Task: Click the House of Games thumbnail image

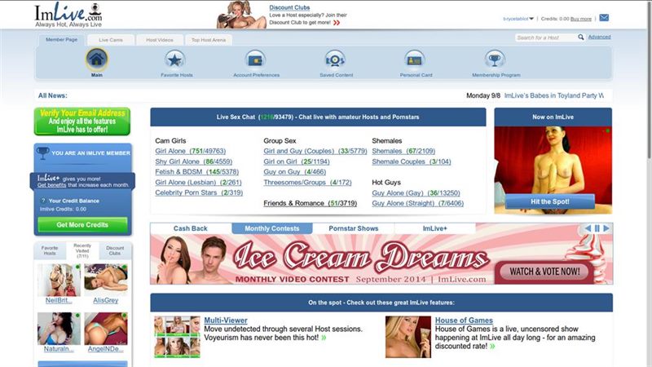Action: pyautogui.click(x=408, y=337)
